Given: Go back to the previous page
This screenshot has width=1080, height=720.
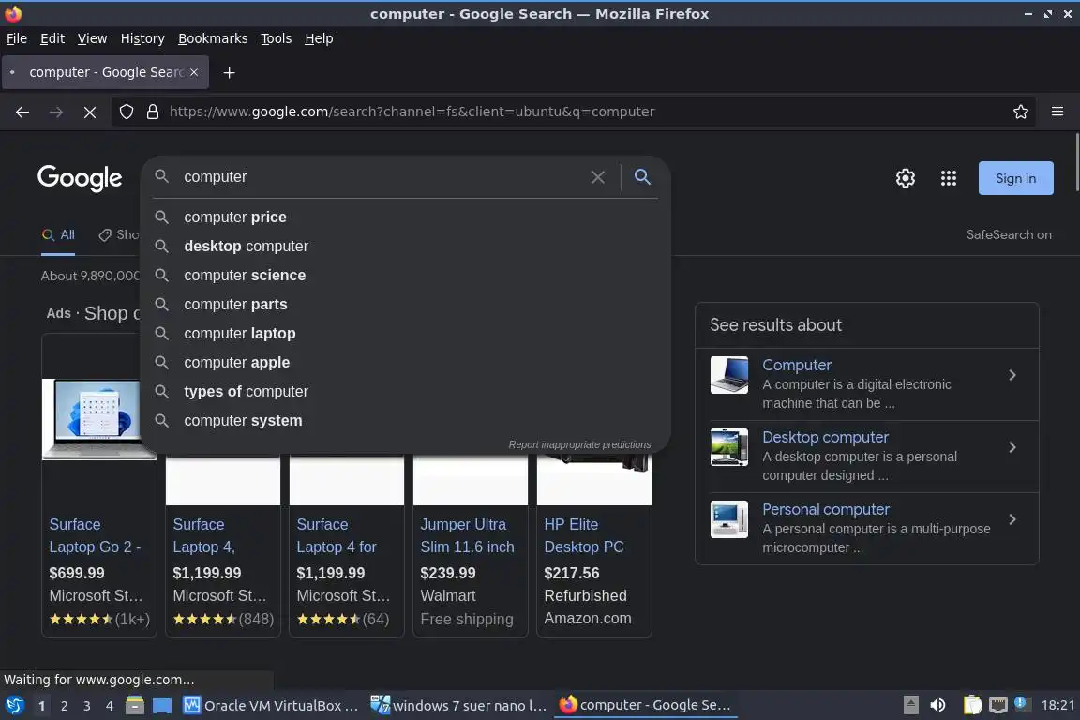Looking at the screenshot, I should [x=22, y=112].
